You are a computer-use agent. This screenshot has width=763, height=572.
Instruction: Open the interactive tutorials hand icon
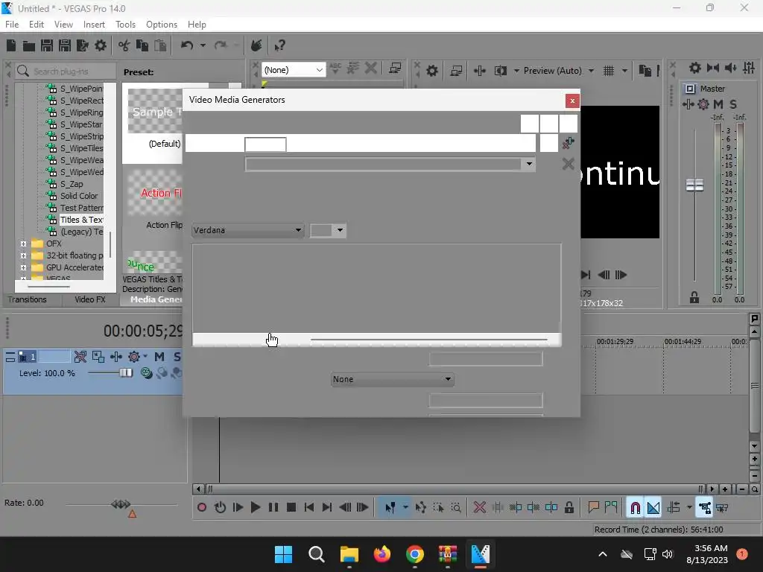pos(256,45)
